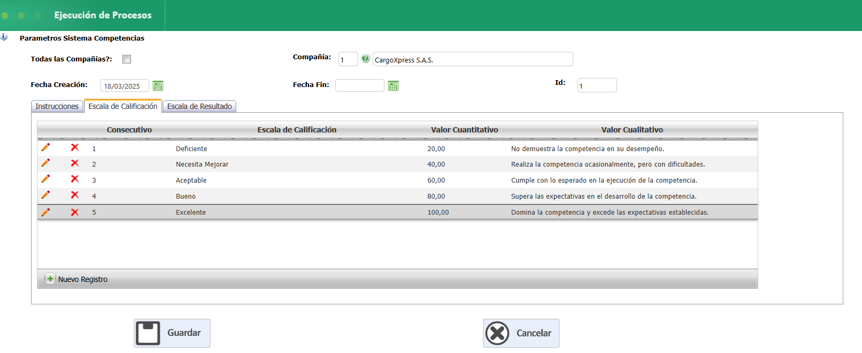Delete the Bueno row red X
Viewport: 862px width, 353px height.
pyautogui.click(x=75, y=195)
